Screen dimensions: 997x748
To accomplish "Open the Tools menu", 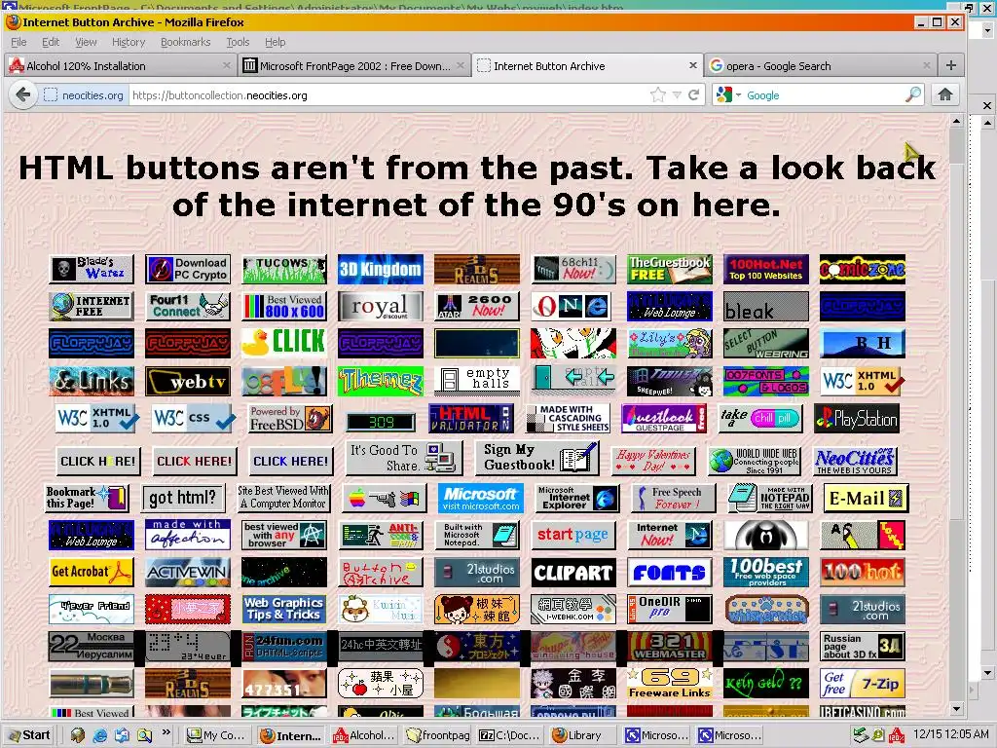I will coord(238,42).
